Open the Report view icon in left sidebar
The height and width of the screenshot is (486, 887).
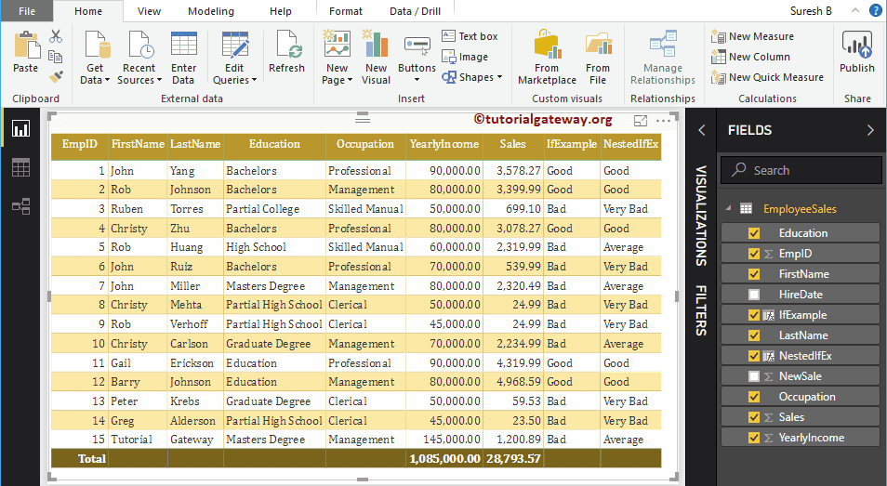tap(20, 129)
